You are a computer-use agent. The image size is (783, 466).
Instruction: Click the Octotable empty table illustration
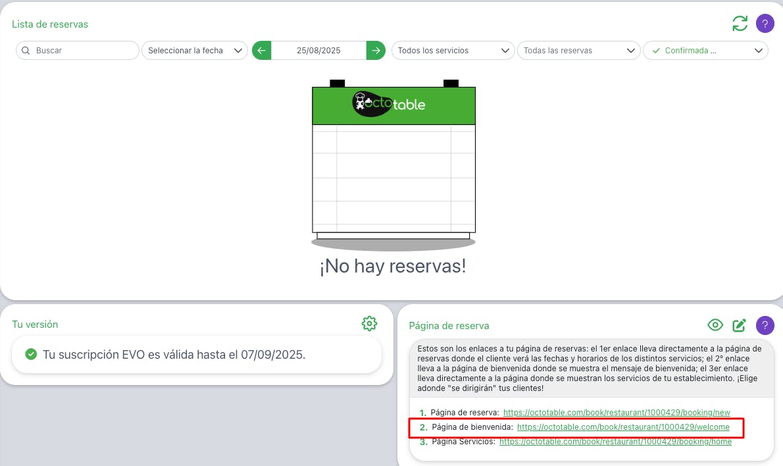(x=393, y=165)
